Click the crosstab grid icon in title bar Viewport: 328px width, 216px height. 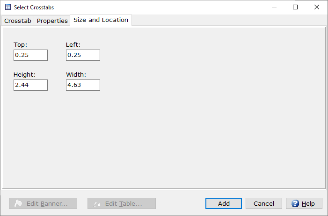(8, 7)
